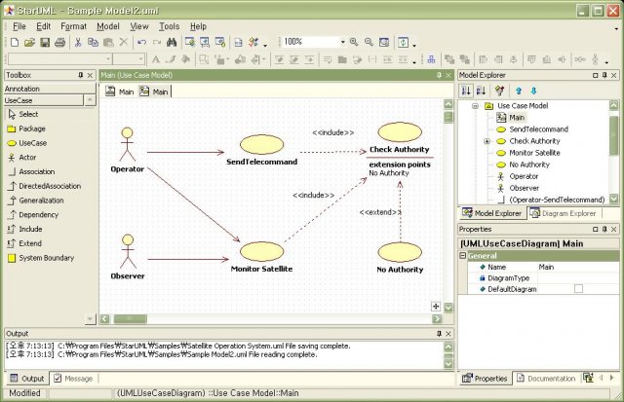This screenshot has height=402, width=624.
Task: Toggle the DefaultDiagram checkbox
Action: point(578,289)
